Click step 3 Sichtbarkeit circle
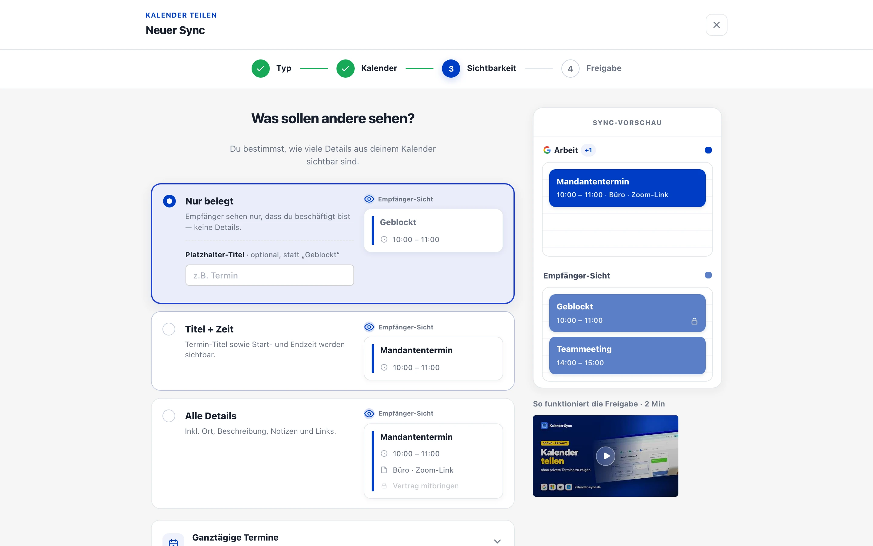Screen dimensions: 873x546 451,69
